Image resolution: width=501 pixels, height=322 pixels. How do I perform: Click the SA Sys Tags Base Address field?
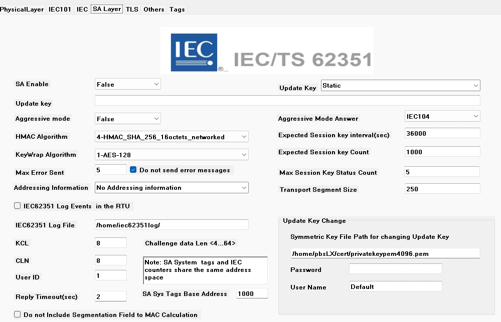(252, 293)
